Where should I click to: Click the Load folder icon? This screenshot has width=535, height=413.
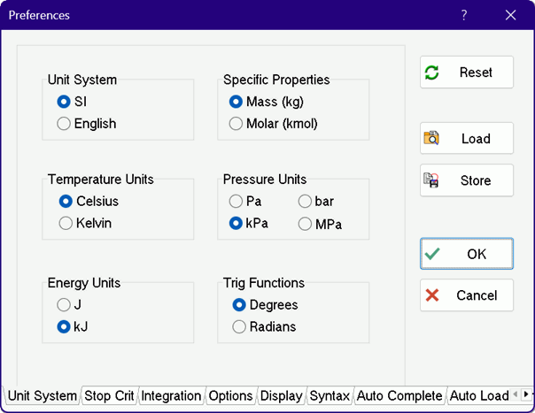pyautogui.click(x=432, y=139)
